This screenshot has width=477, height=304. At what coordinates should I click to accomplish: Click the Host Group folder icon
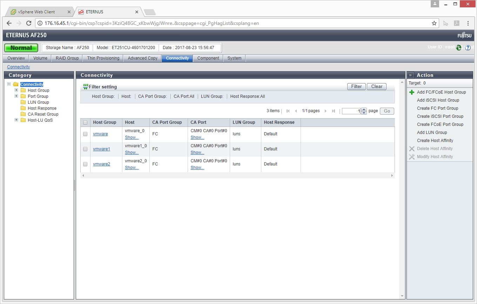[x=23, y=90]
